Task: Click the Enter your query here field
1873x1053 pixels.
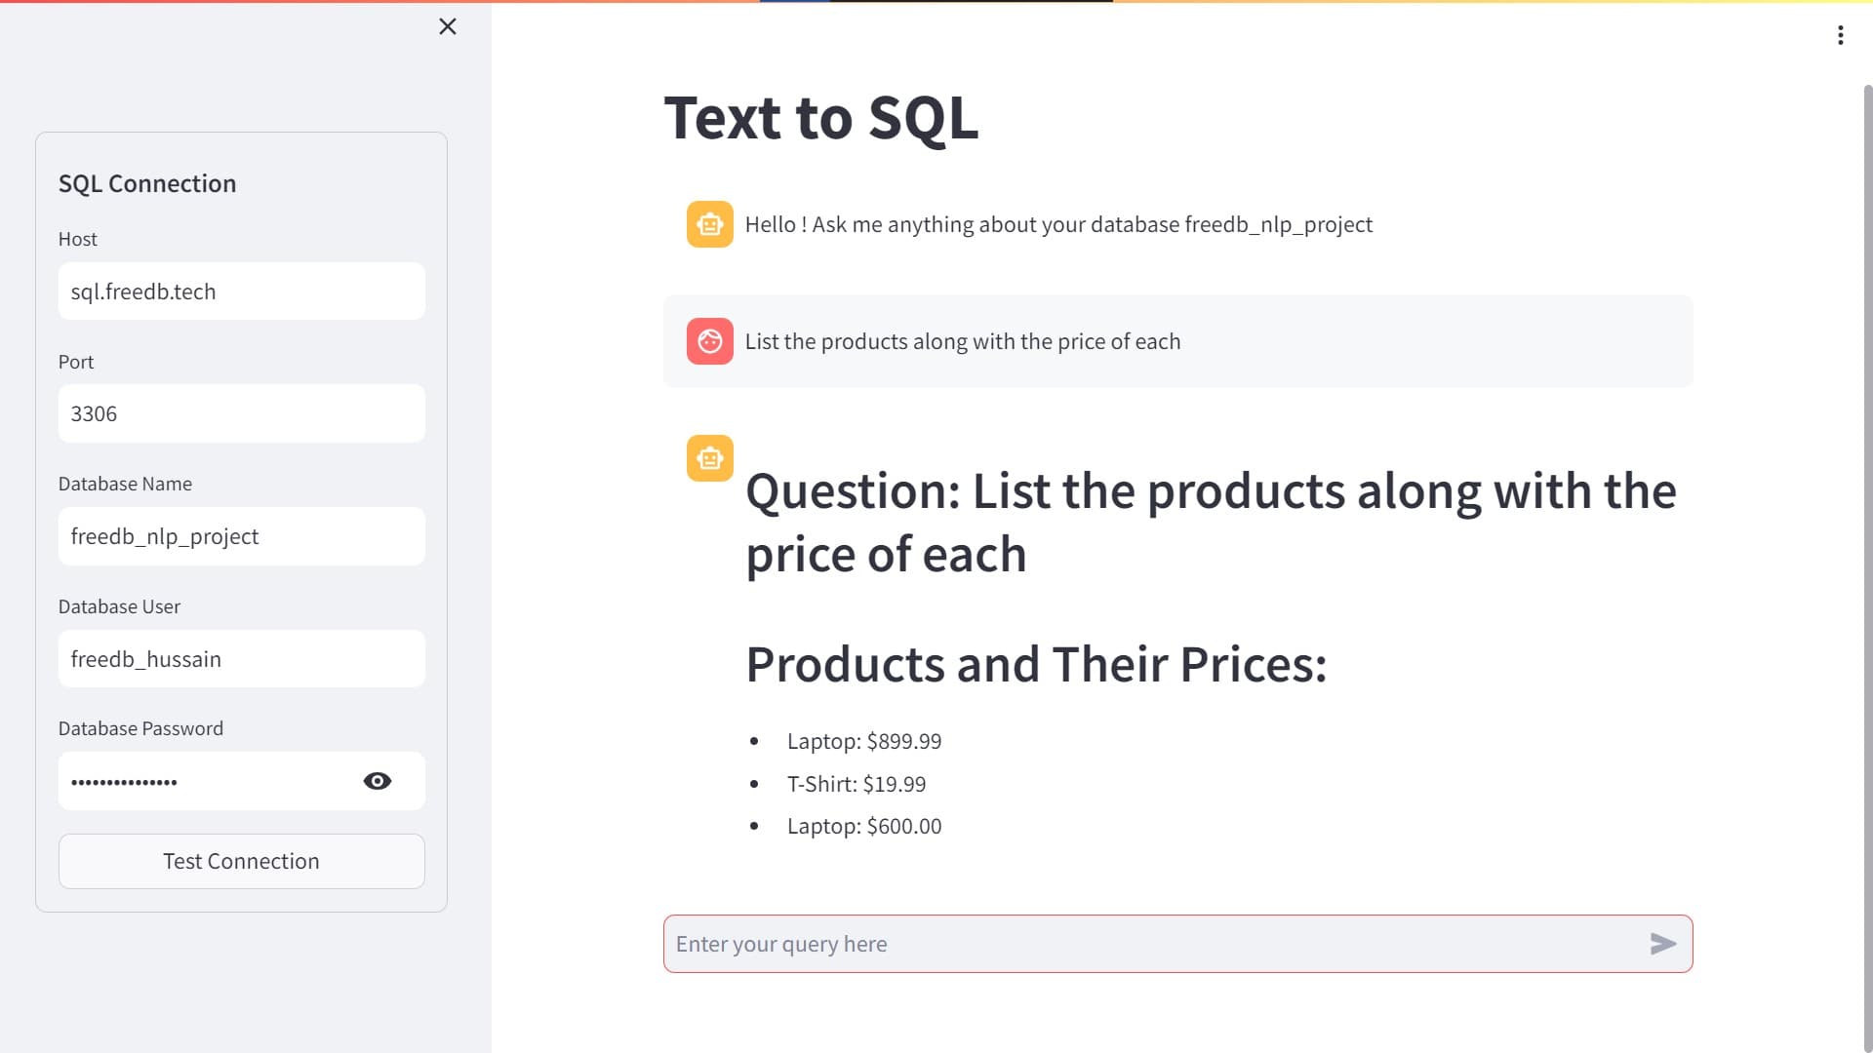Action: [1073, 944]
